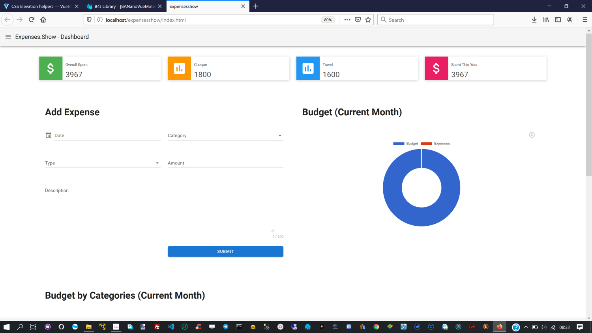592x333 pixels.
Task: Download the budget chart with arrow icon
Action: (532, 135)
